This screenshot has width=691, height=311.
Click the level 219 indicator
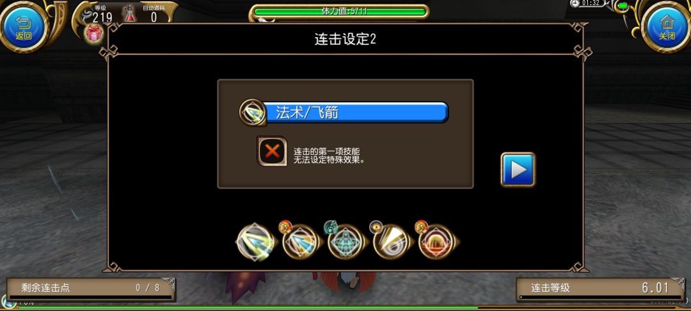tap(102, 17)
